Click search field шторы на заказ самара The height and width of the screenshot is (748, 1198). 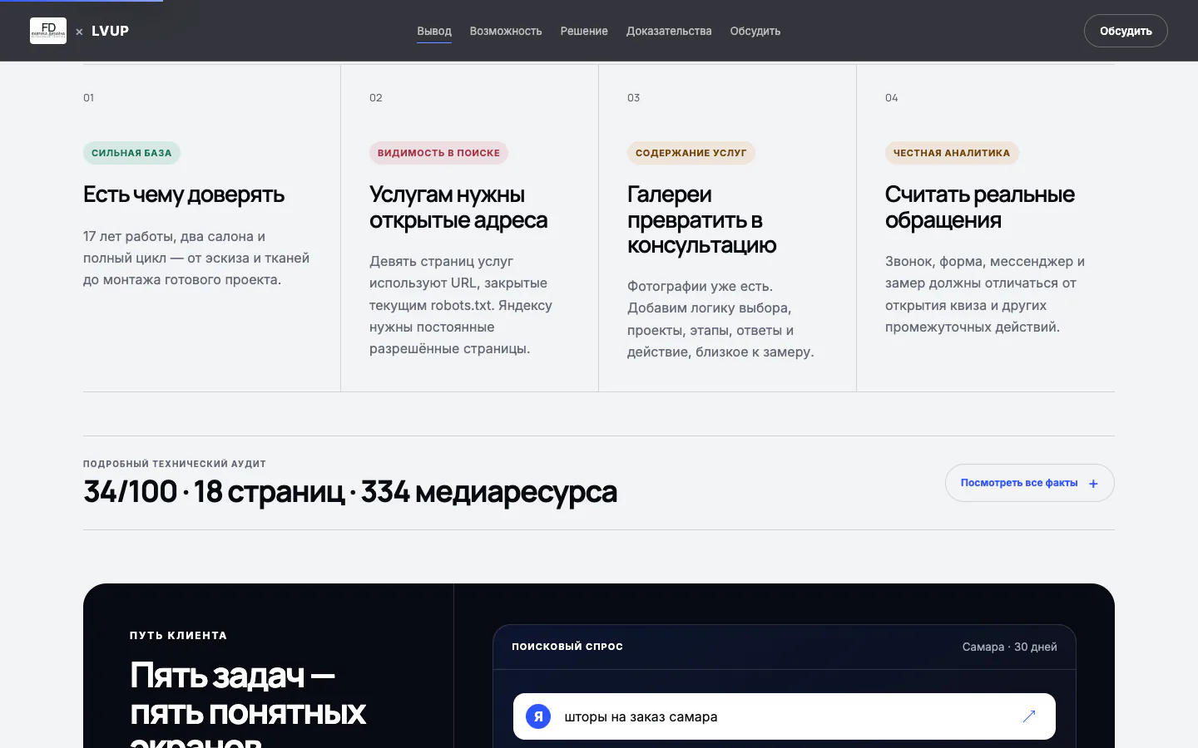click(785, 716)
